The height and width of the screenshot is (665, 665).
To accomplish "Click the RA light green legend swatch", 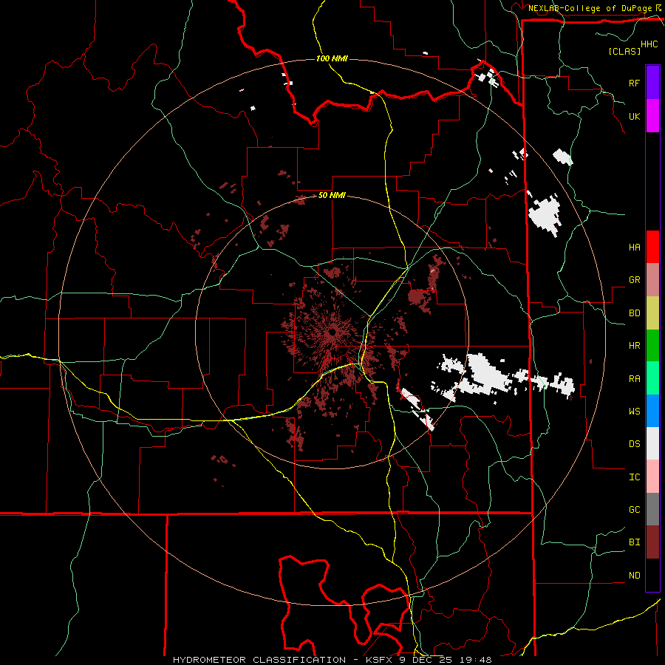I will click(x=652, y=378).
